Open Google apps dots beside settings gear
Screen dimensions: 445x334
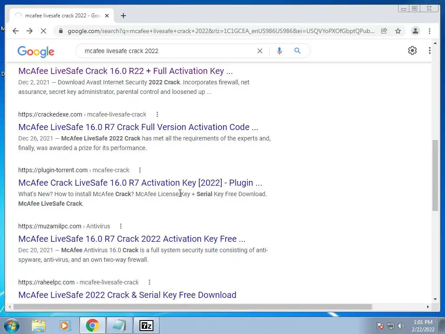pyautogui.click(x=429, y=50)
